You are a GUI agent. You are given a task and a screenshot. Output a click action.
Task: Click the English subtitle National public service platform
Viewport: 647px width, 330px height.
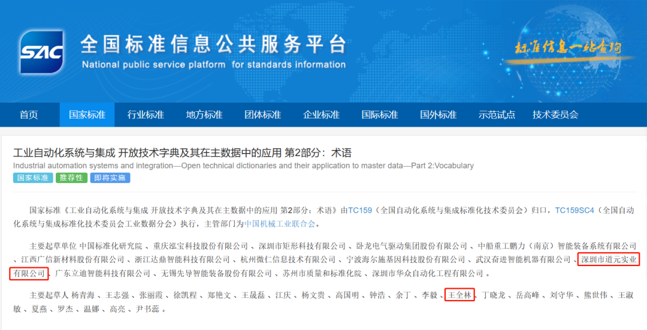point(214,65)
